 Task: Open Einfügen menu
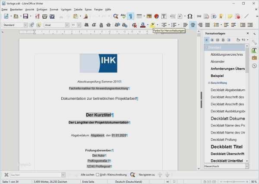point(42,10)
